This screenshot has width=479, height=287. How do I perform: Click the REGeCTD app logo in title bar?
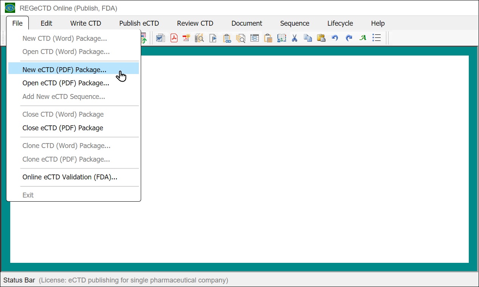10,8
